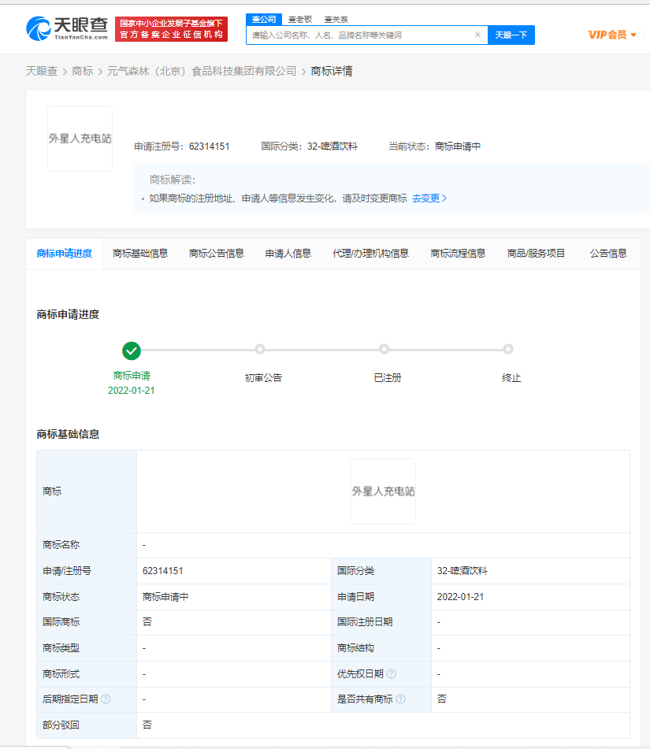
Task: Click help icon next to 优先权日期
Action: point(392,673)
